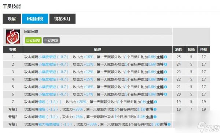The image size is (220, 133).
Task: Click the 束缚 info icon in level 2 row
Action: (166, 64)
